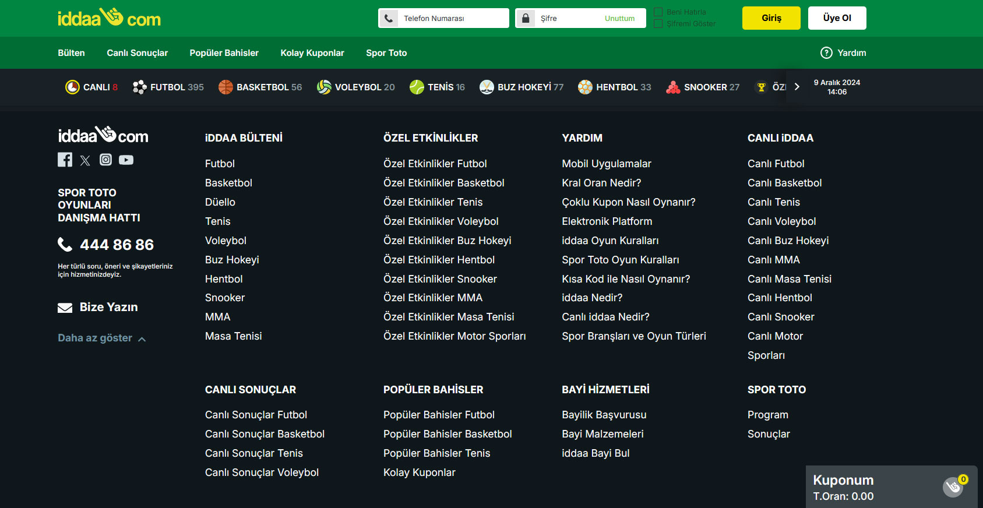The width and height of the screenshot is (983, 508).
Task: Click the envelope icon beside Bize Yazın
Action: click(x=65, y=308)
